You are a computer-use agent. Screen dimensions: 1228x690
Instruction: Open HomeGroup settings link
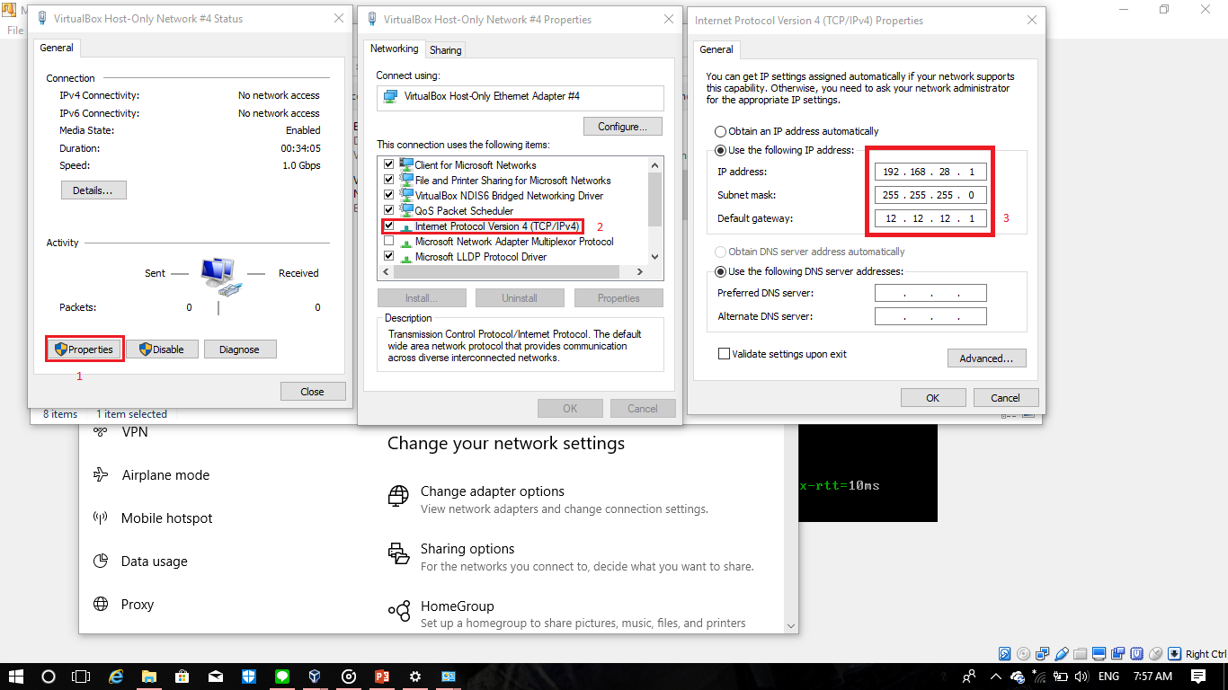[x=458, y=606]
